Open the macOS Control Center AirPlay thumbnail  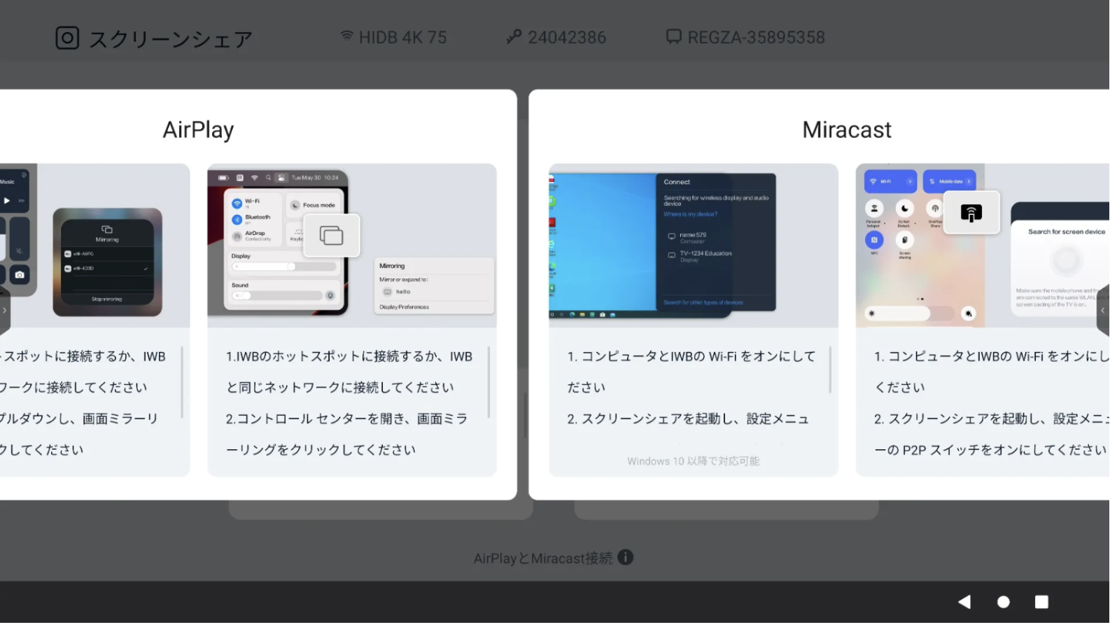pyautogui.click(x=352, y=246)
